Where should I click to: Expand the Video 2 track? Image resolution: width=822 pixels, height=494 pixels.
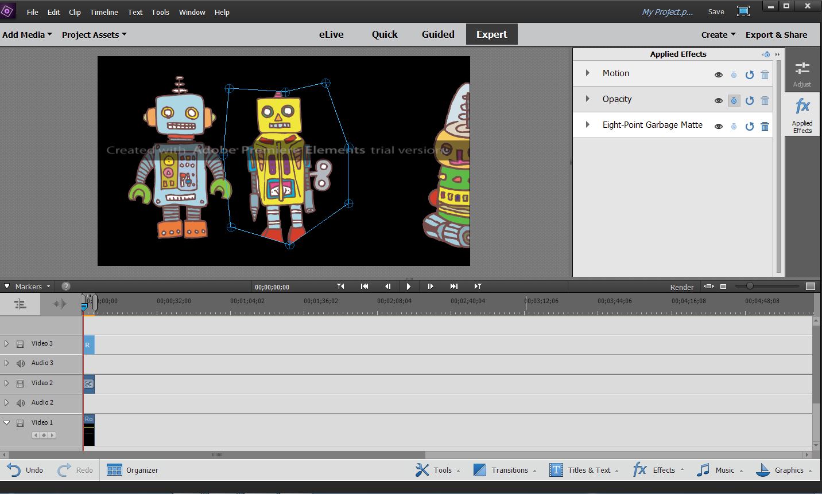tap(6, 383)
